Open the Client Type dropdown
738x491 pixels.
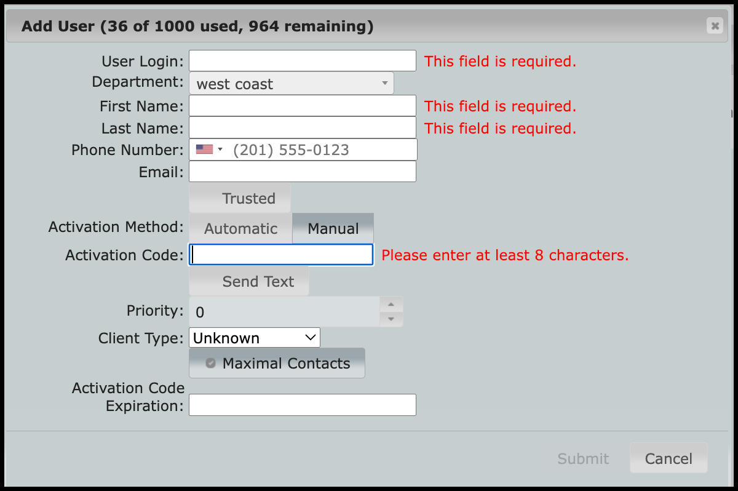tap(254, 338)
